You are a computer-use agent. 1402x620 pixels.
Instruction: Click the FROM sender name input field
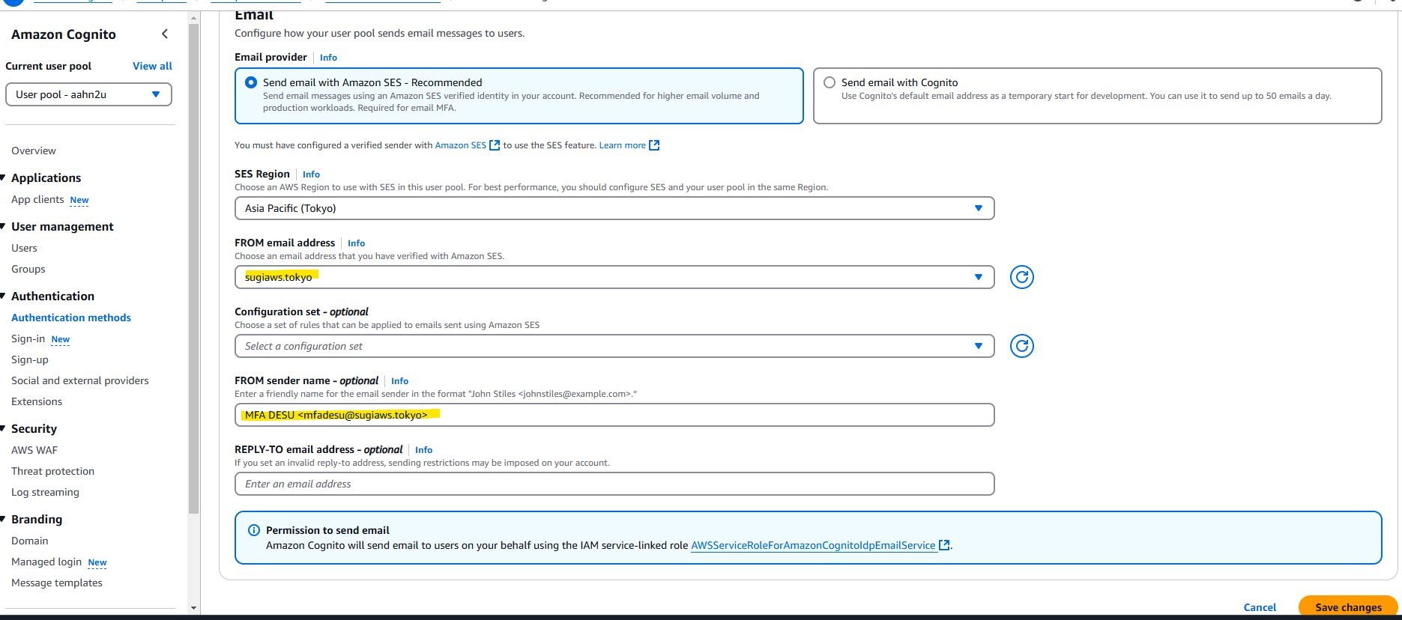(x=614, y=415)
